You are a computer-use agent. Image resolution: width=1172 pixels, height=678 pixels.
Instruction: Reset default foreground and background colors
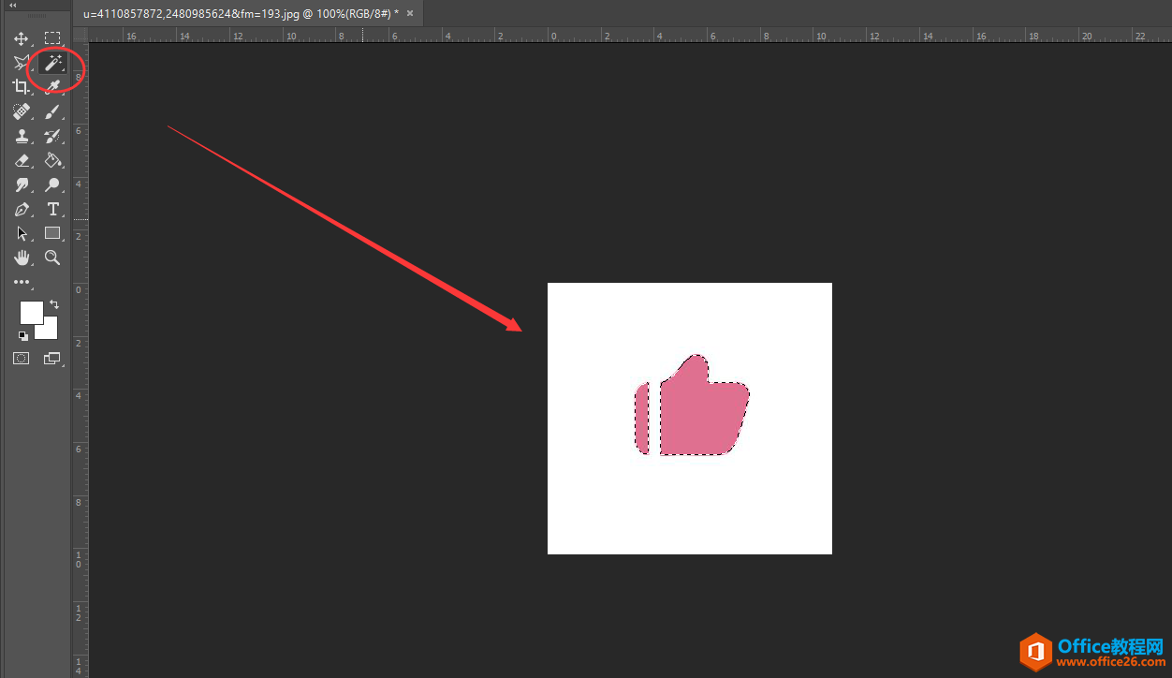[x=23, y=334]
